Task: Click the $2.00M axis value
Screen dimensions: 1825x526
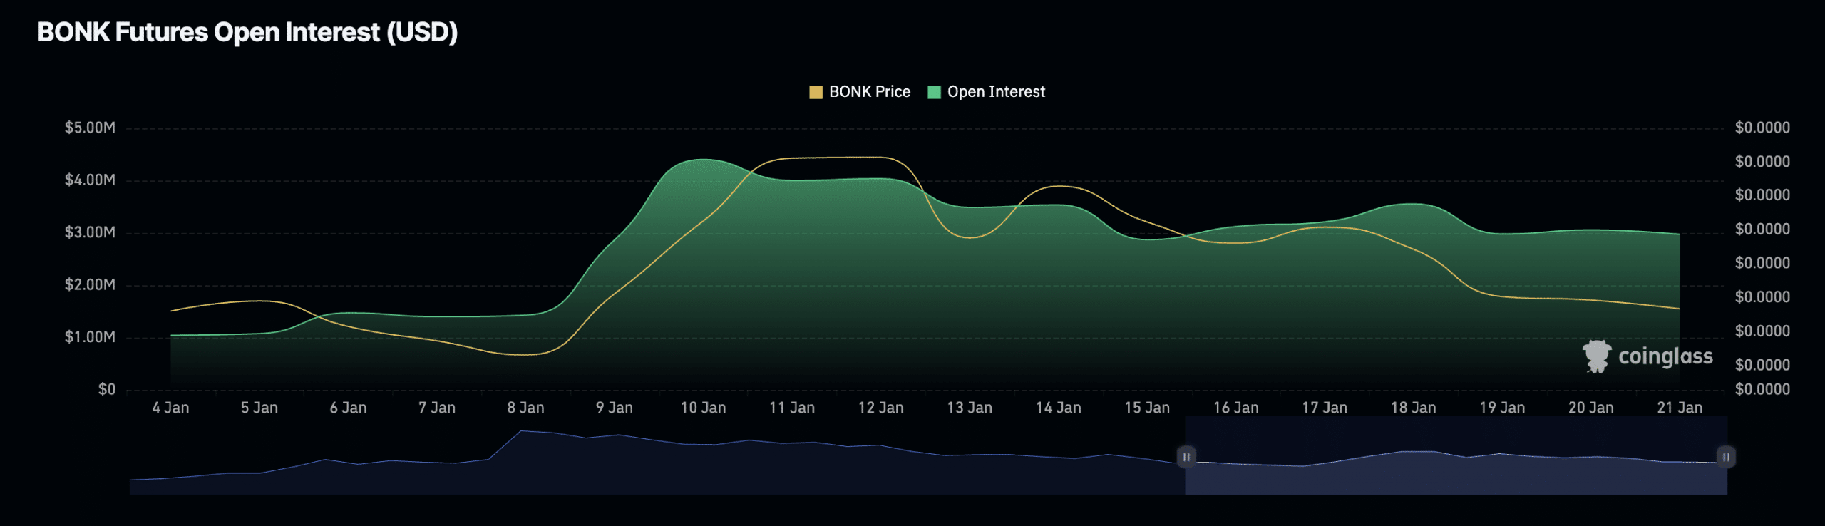Action: point(90,284)
